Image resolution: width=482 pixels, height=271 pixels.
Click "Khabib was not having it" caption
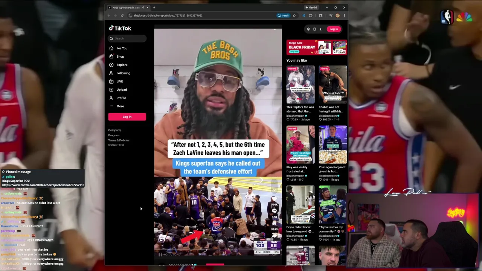pyautogui.click(x=331, y=109)
